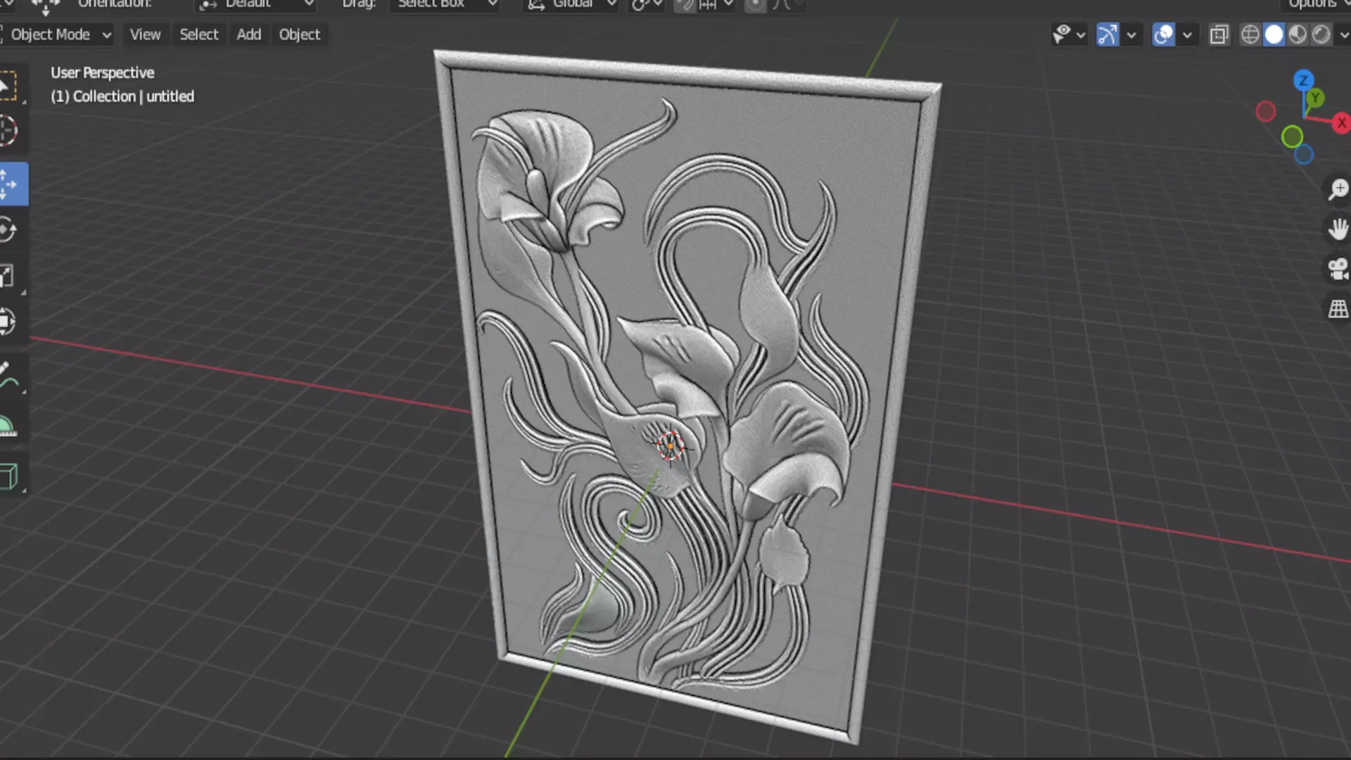Click the blue negative Z gizmo circle

click(x=1304, y=154)
